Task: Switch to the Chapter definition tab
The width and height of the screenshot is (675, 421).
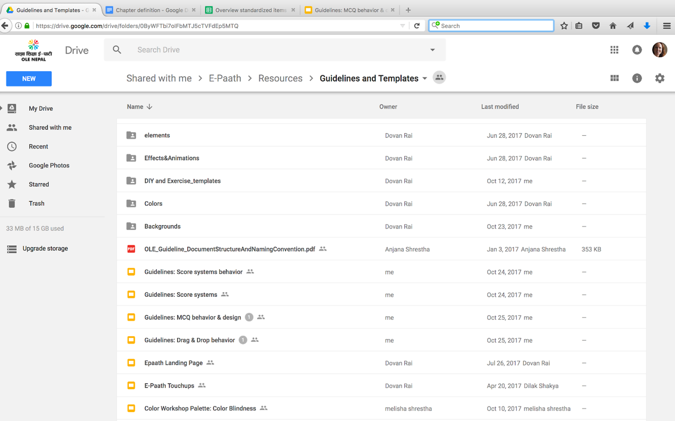Action: [151, 10]
